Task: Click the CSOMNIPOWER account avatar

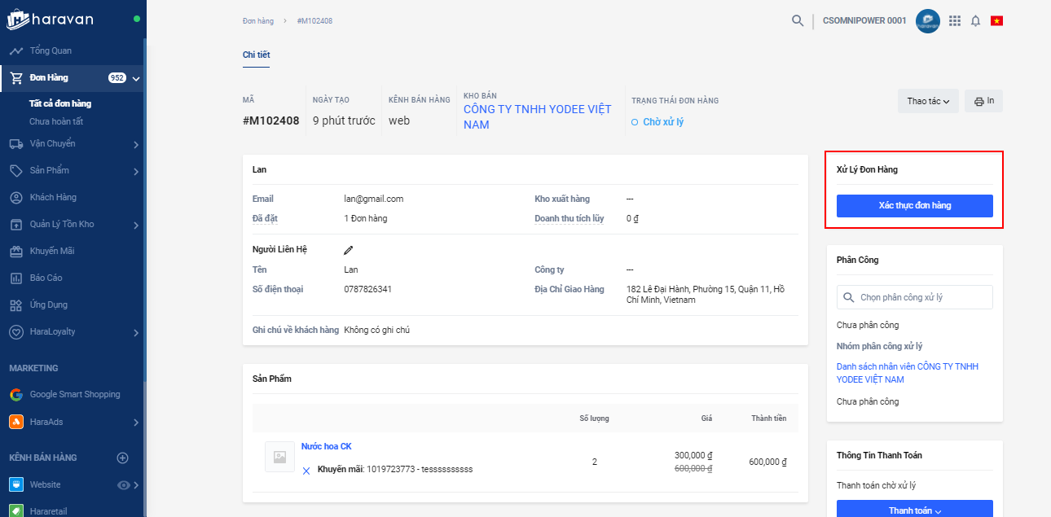Action: point(928,20)
